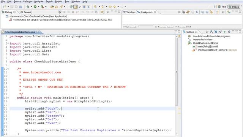Toggle Mark Occurrences in main toolbar
The width and height of the screenshot is (243, 137).
tap(75, 7)
